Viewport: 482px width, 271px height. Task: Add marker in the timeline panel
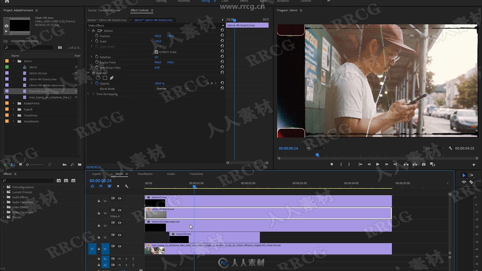(118, 186)
